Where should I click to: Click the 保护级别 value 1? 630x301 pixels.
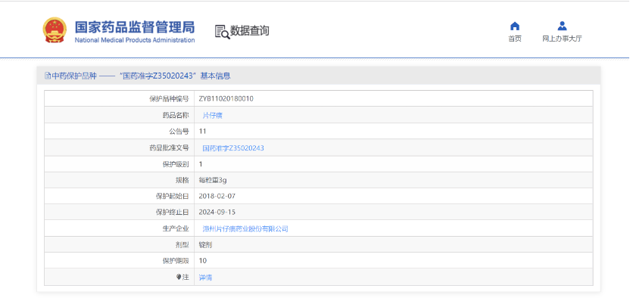pyautogui.click(x=201, y=164)
